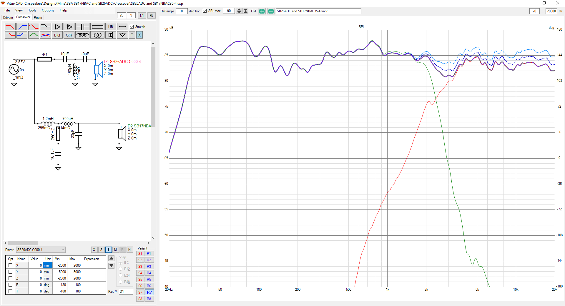Open the Driver selection dropdown
The image size is (565, 306).
pos(41,250)
